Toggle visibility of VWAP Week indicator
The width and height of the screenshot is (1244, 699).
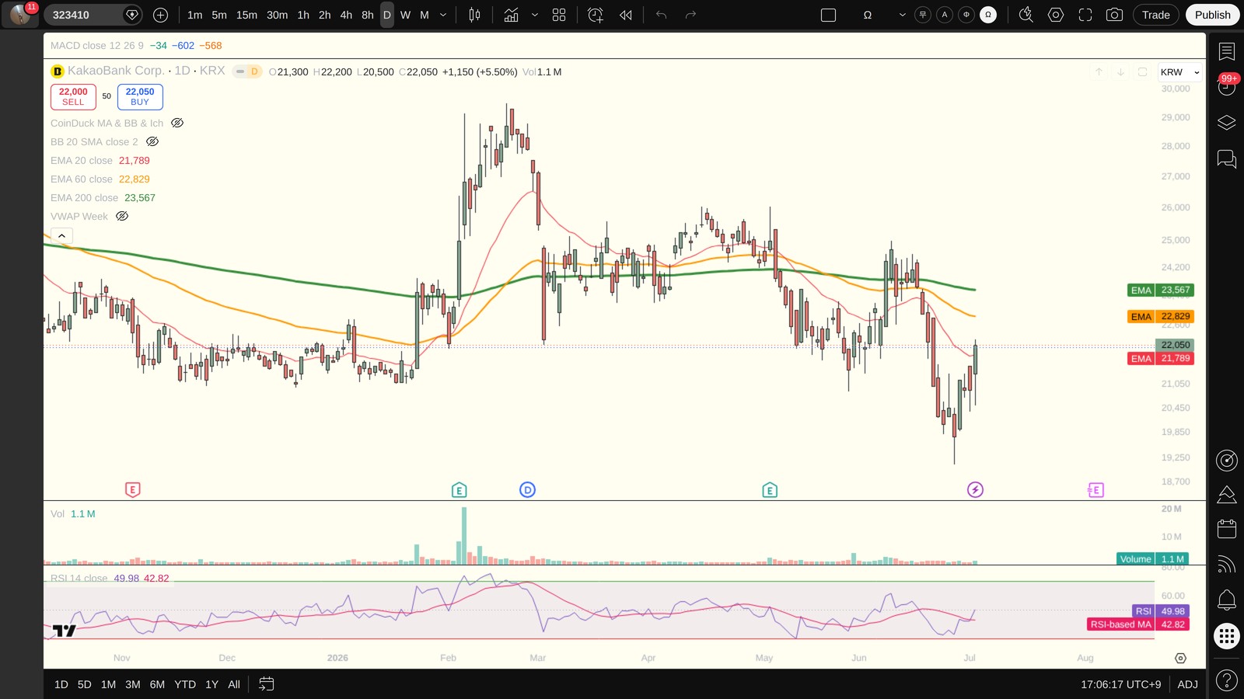[x=122, y=216]
